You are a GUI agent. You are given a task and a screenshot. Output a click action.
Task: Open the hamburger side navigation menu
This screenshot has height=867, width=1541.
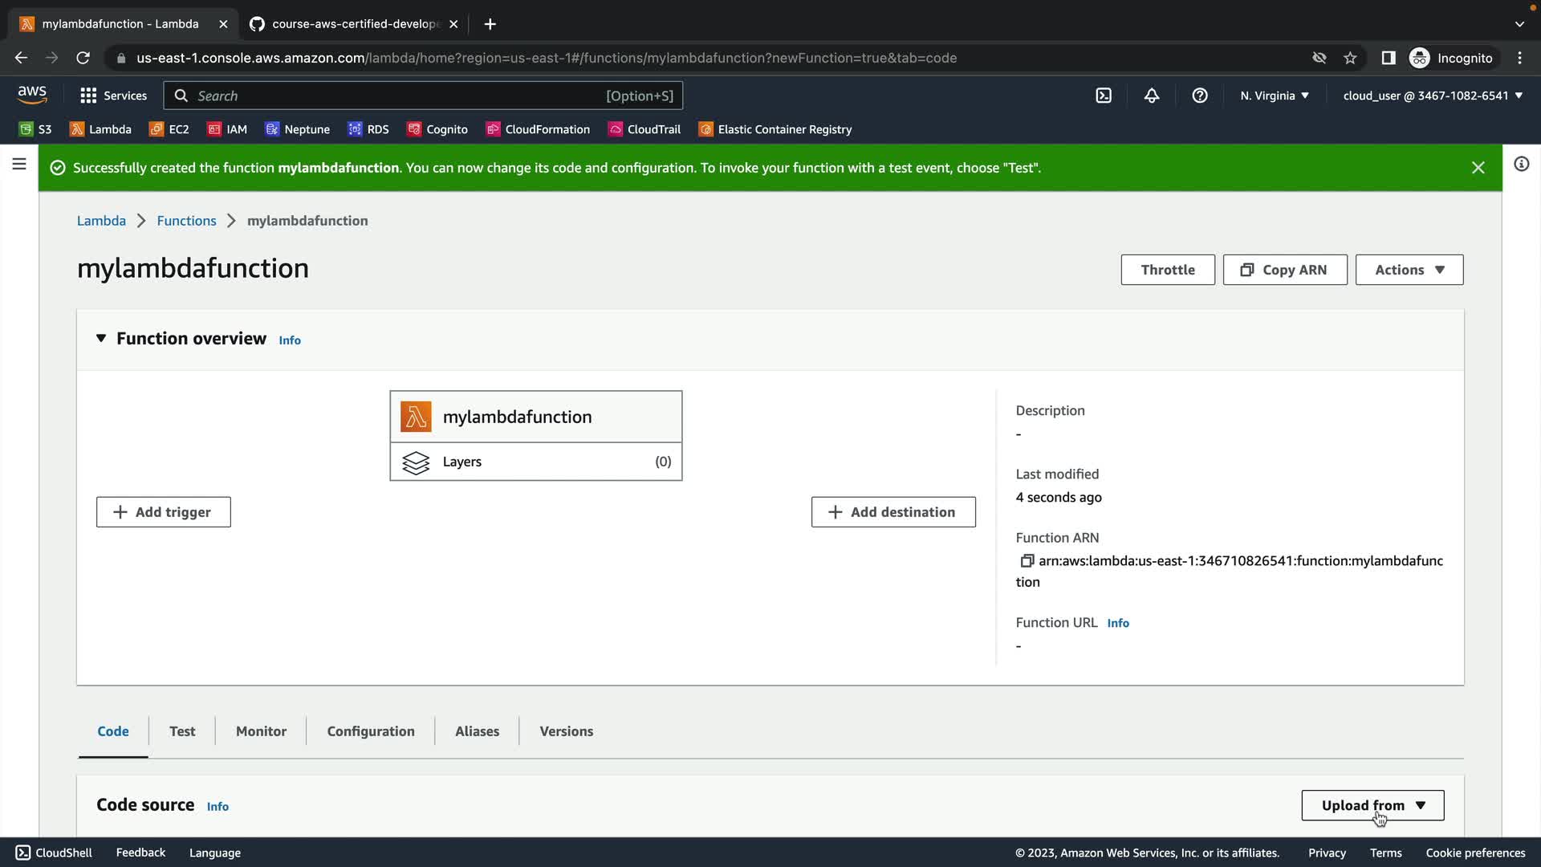click(x=19, y=165)
